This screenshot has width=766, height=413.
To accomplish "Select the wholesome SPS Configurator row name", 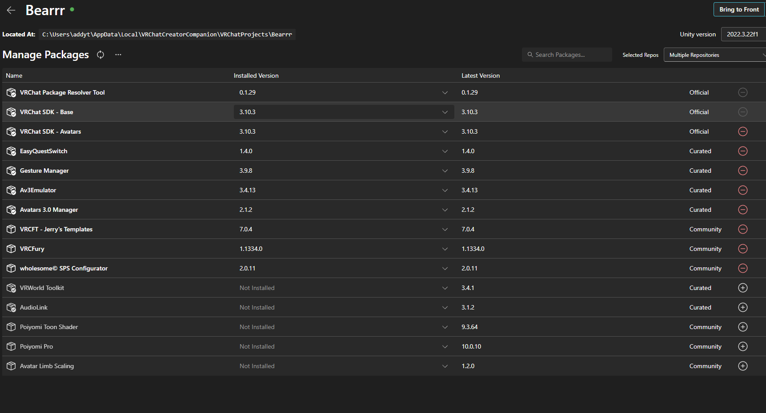I will pyautogui.click(x=64, y=268).
